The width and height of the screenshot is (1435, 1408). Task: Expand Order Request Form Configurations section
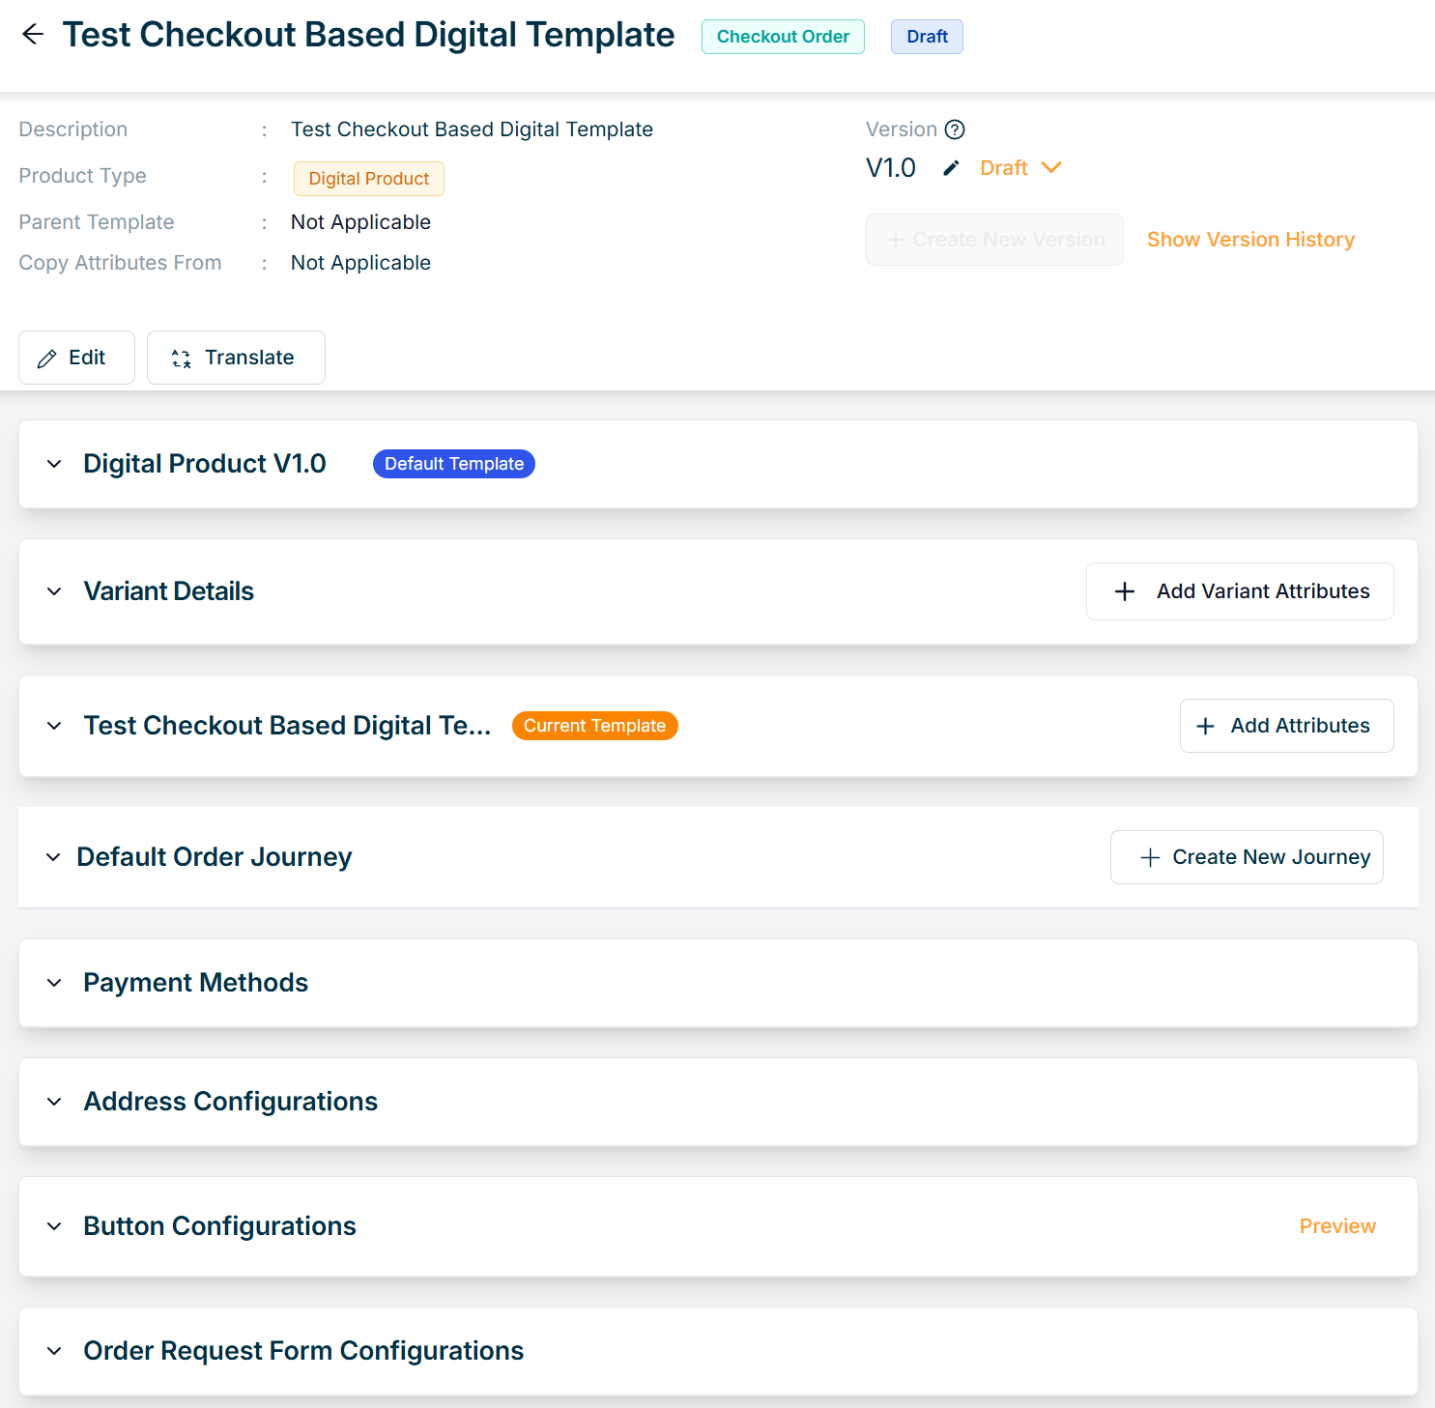click(x=54, y=1351)
